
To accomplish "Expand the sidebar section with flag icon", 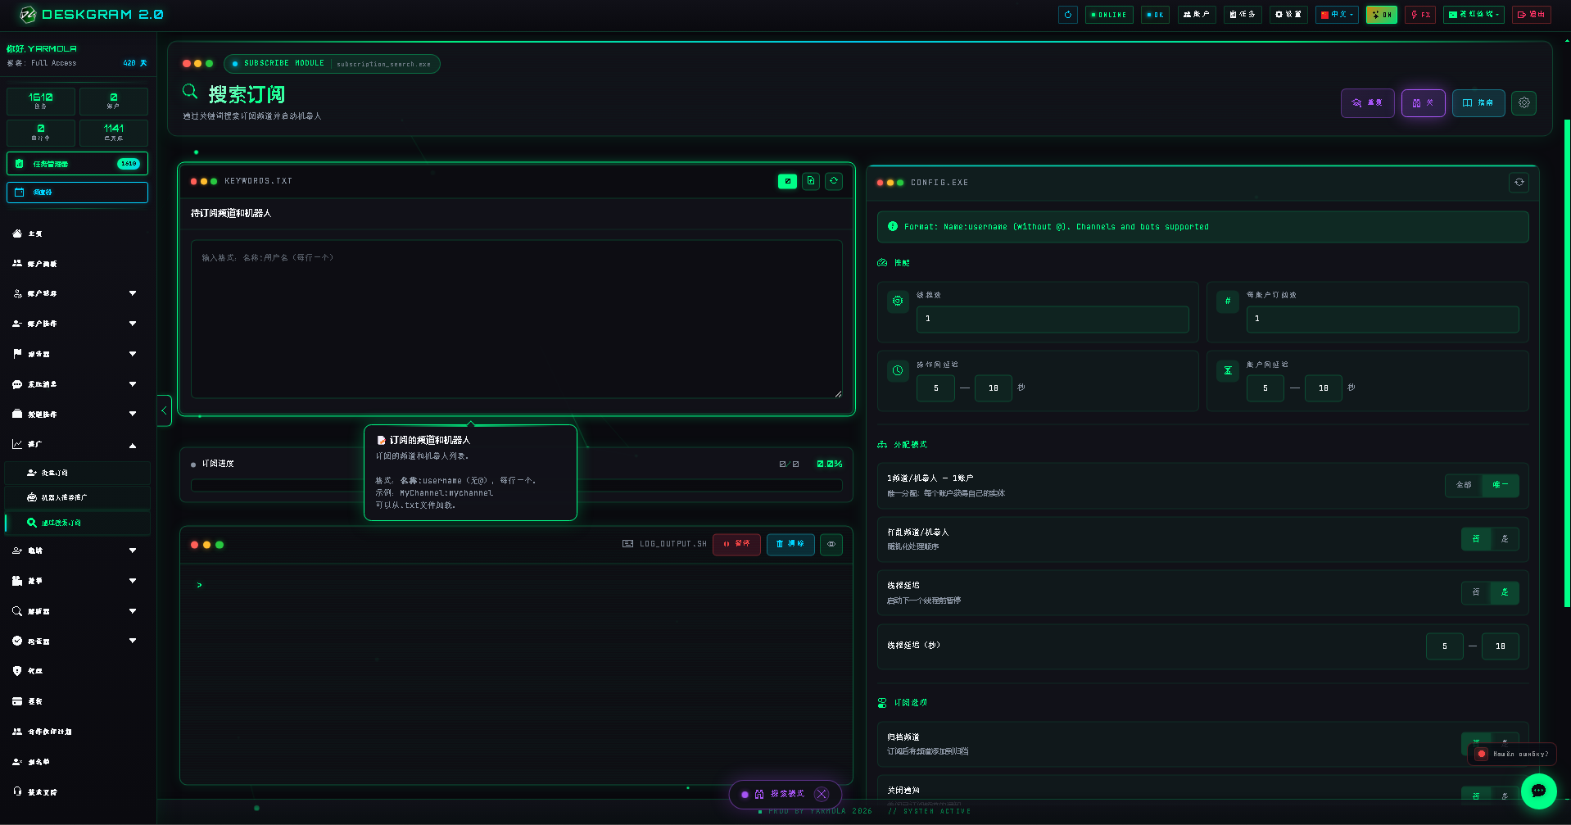I will tap(78, 354).
